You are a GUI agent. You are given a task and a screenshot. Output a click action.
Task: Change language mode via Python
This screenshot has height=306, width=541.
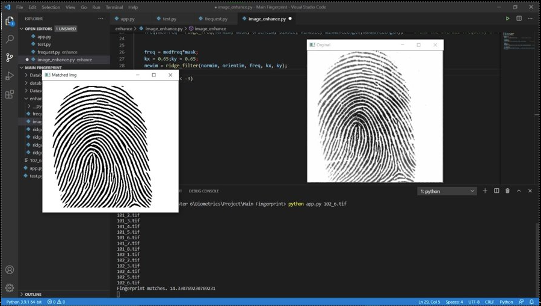pyautogui.click(x=506, y=302)
